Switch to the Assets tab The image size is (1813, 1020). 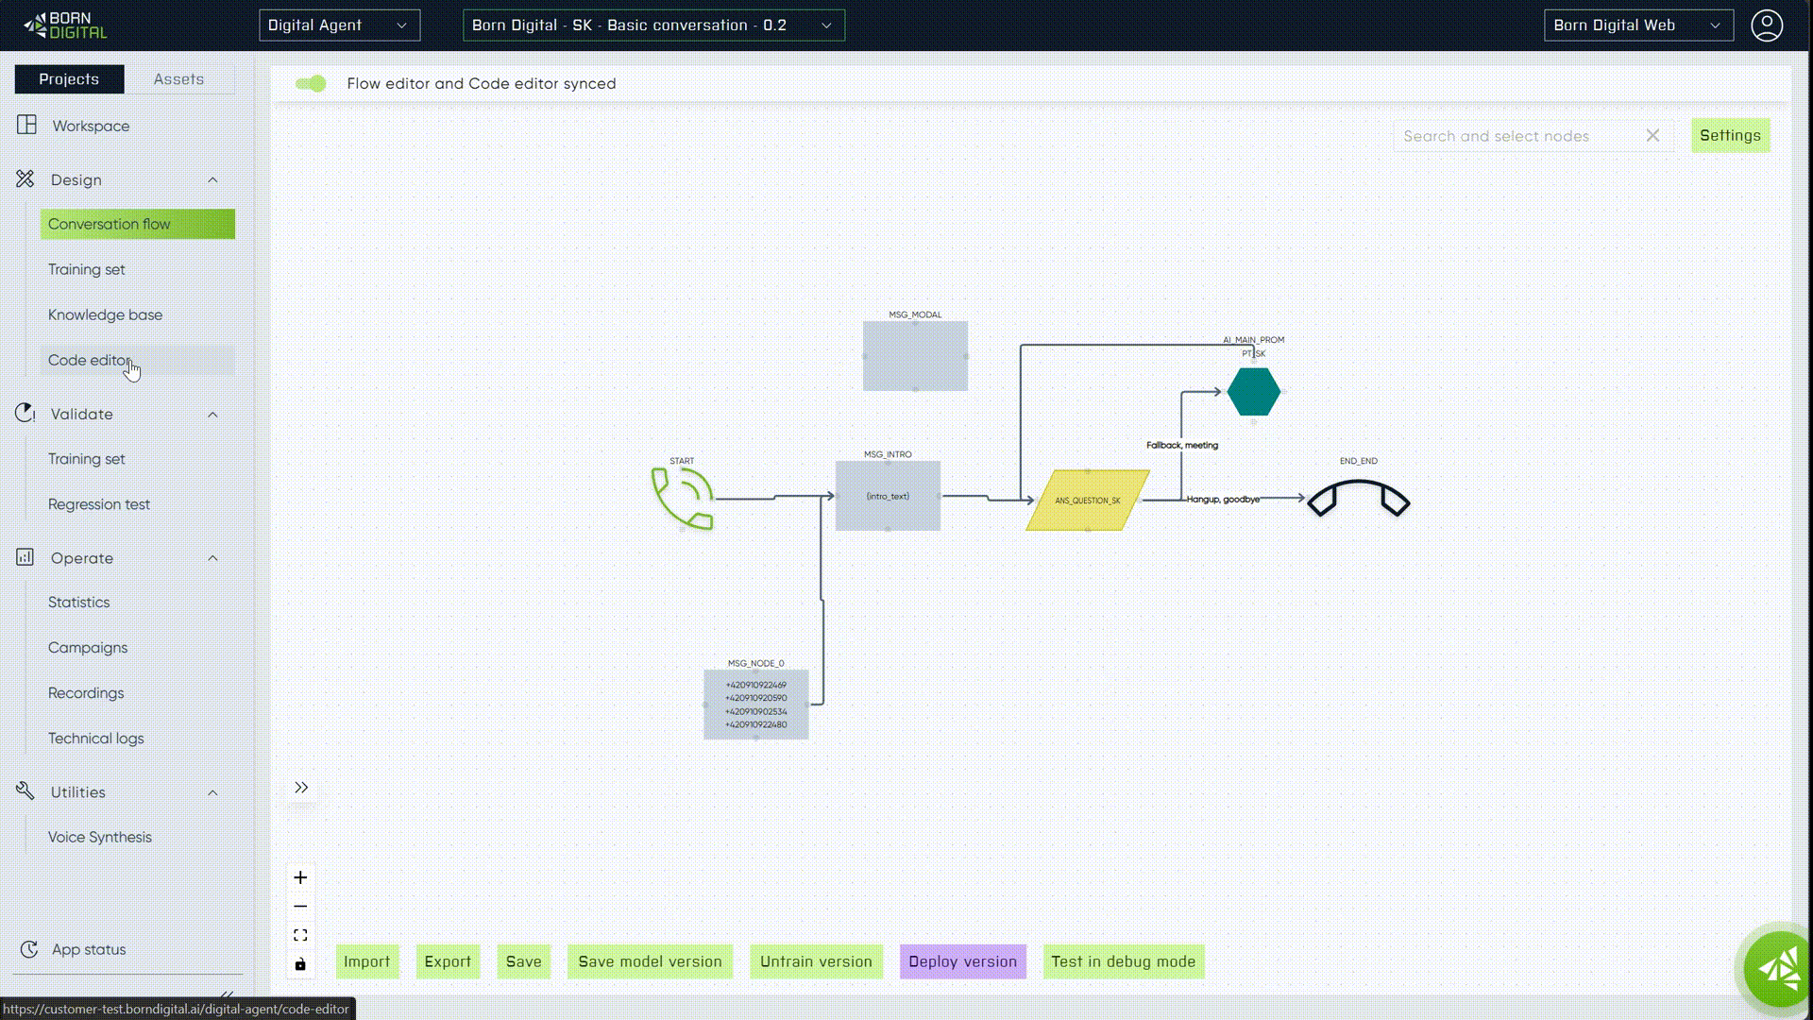178,79
